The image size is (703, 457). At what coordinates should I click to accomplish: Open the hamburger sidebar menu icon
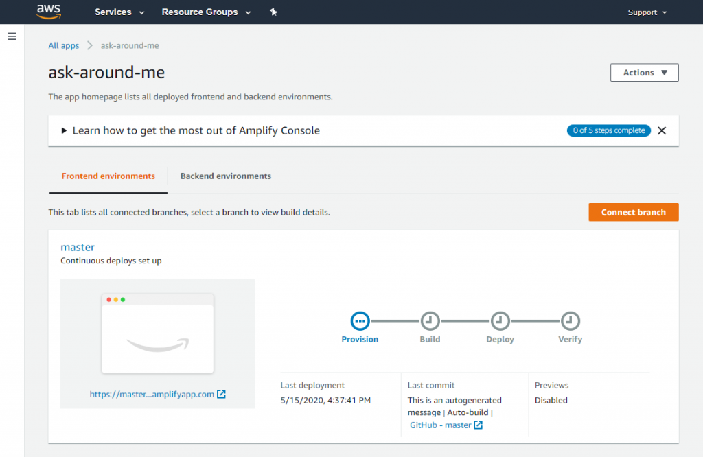(12, 36)
